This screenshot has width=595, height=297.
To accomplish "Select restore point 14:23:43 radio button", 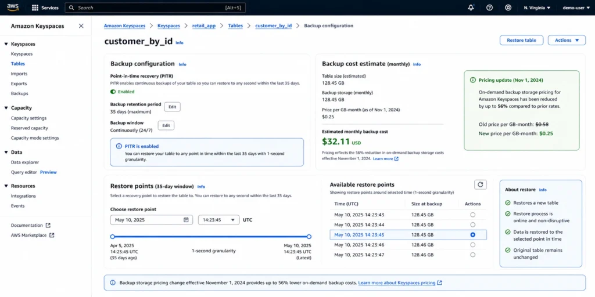I will 472,215.
